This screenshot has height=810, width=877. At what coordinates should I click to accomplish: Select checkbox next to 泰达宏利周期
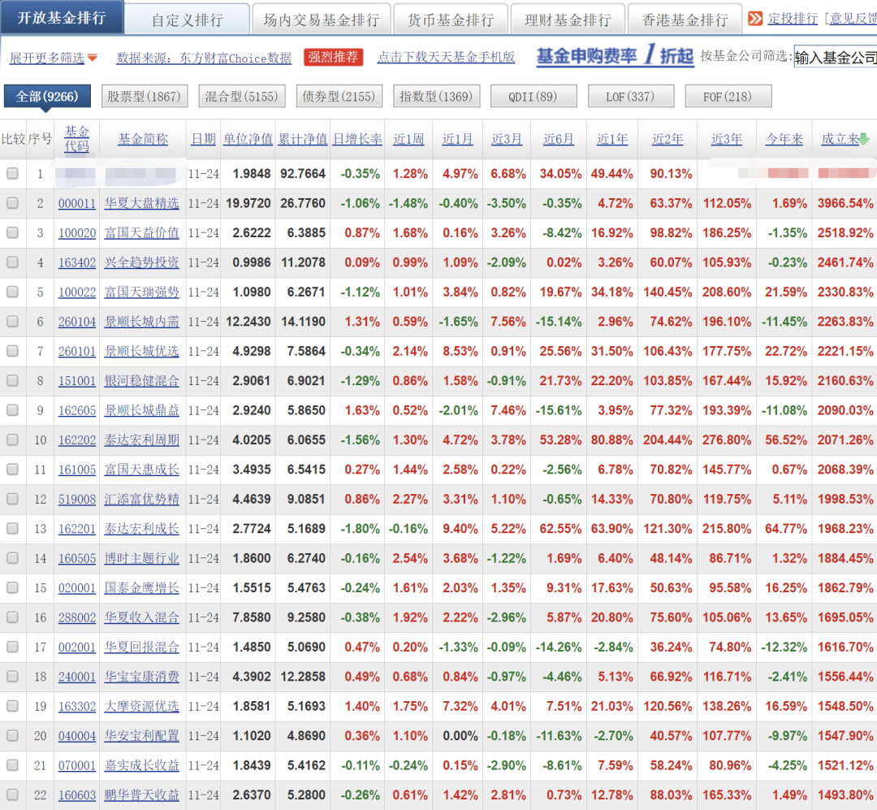point(12,440)
